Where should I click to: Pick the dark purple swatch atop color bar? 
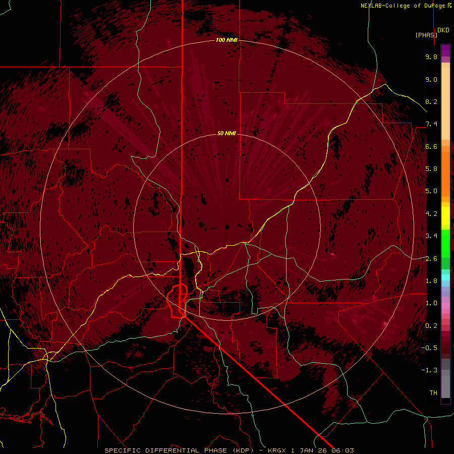pyautogui.click(x=445, y=50)
